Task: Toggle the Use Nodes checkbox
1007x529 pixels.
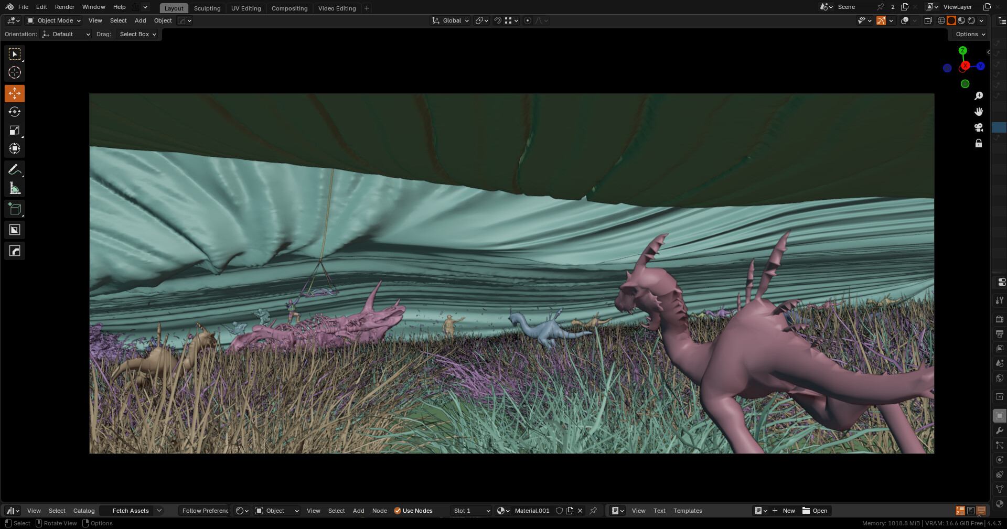Action: coord(398,511)
